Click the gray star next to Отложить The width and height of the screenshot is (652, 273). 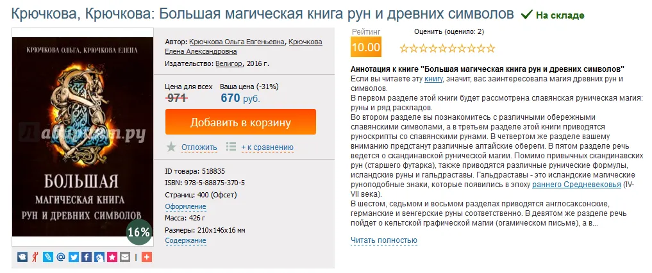(171, 147)
